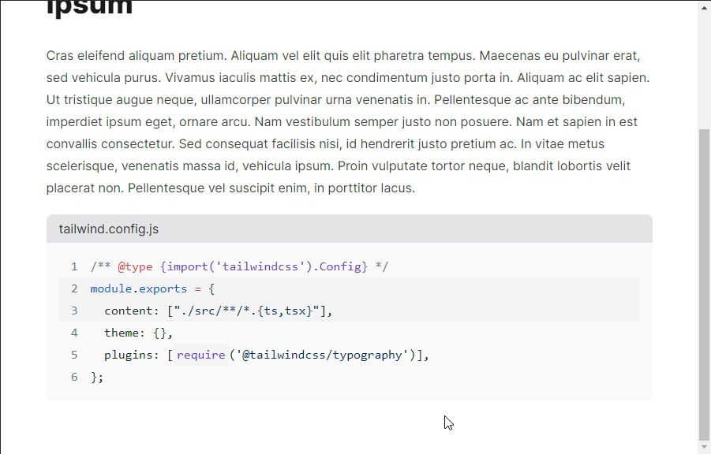The width and height of the screenshot is (711, 454).
Task: Click the scrollbar track above the thumb
Action: 704,71
